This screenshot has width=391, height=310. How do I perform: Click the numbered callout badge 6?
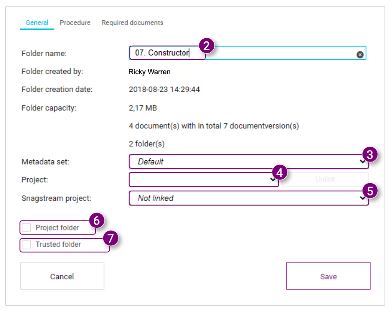point(97,220)
